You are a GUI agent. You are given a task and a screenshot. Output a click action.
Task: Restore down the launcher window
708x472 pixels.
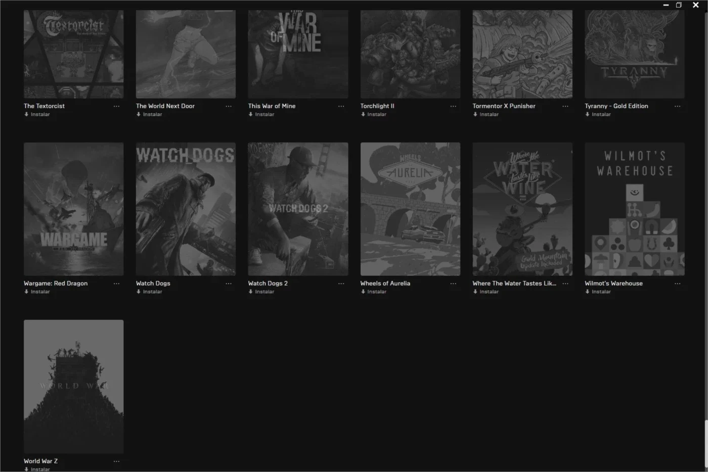(679, 5)
